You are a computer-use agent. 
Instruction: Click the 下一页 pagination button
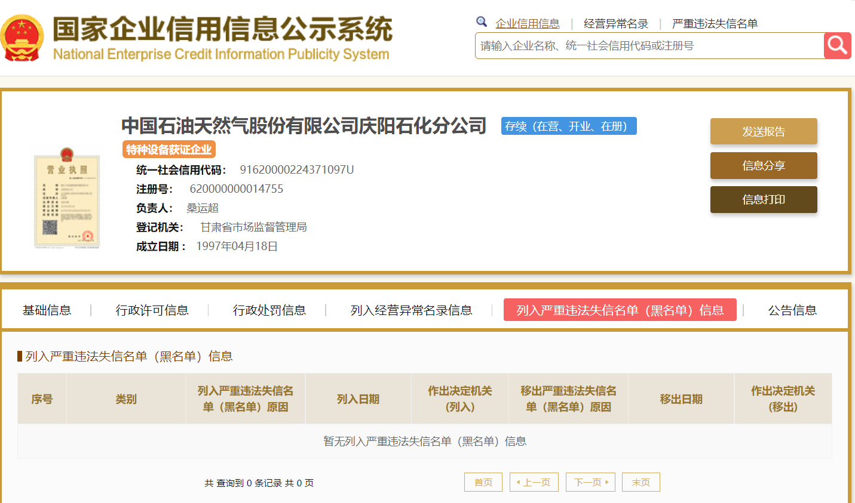point(590,482)
